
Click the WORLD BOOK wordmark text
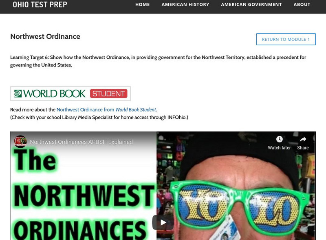pos(54,93)
